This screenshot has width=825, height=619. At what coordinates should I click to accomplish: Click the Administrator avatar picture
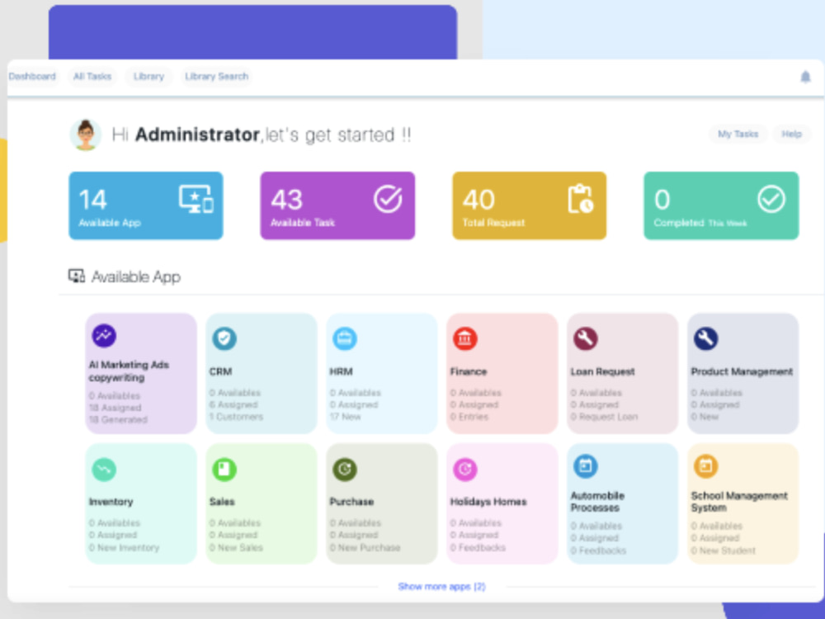pyautogui.click(x=85, y=135)
